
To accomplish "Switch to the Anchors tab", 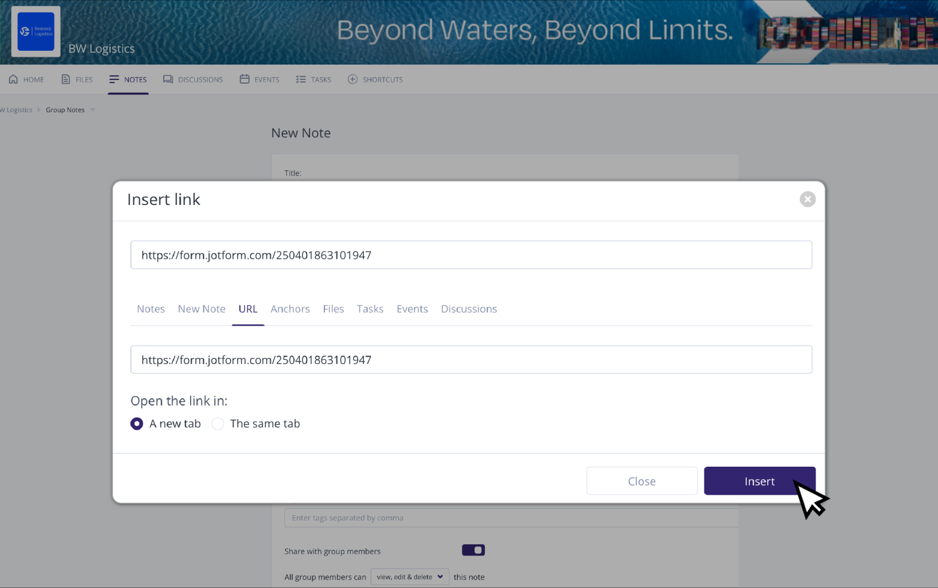I will [290, 309].
